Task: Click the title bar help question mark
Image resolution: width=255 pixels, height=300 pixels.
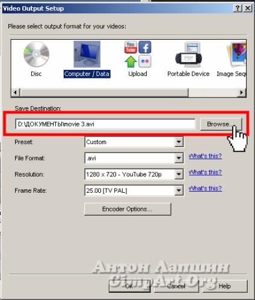Action: click(238, 8)
